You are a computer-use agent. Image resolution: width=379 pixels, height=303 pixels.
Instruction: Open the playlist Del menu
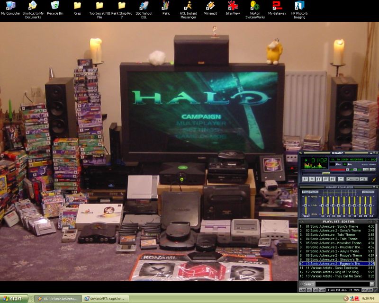tap(309, 290)
